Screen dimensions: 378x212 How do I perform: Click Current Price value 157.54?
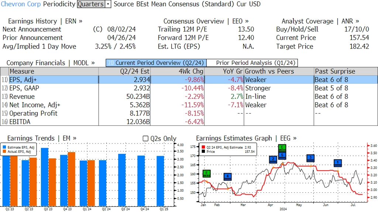click(360, 38)
